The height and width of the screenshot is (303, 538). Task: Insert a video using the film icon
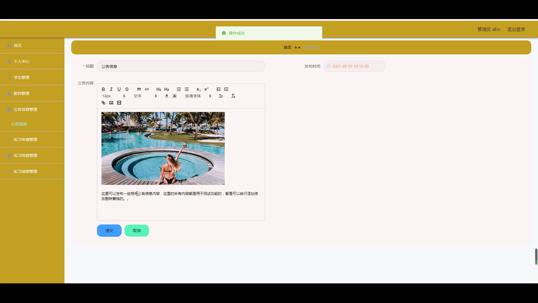click(x=119, y=103)
